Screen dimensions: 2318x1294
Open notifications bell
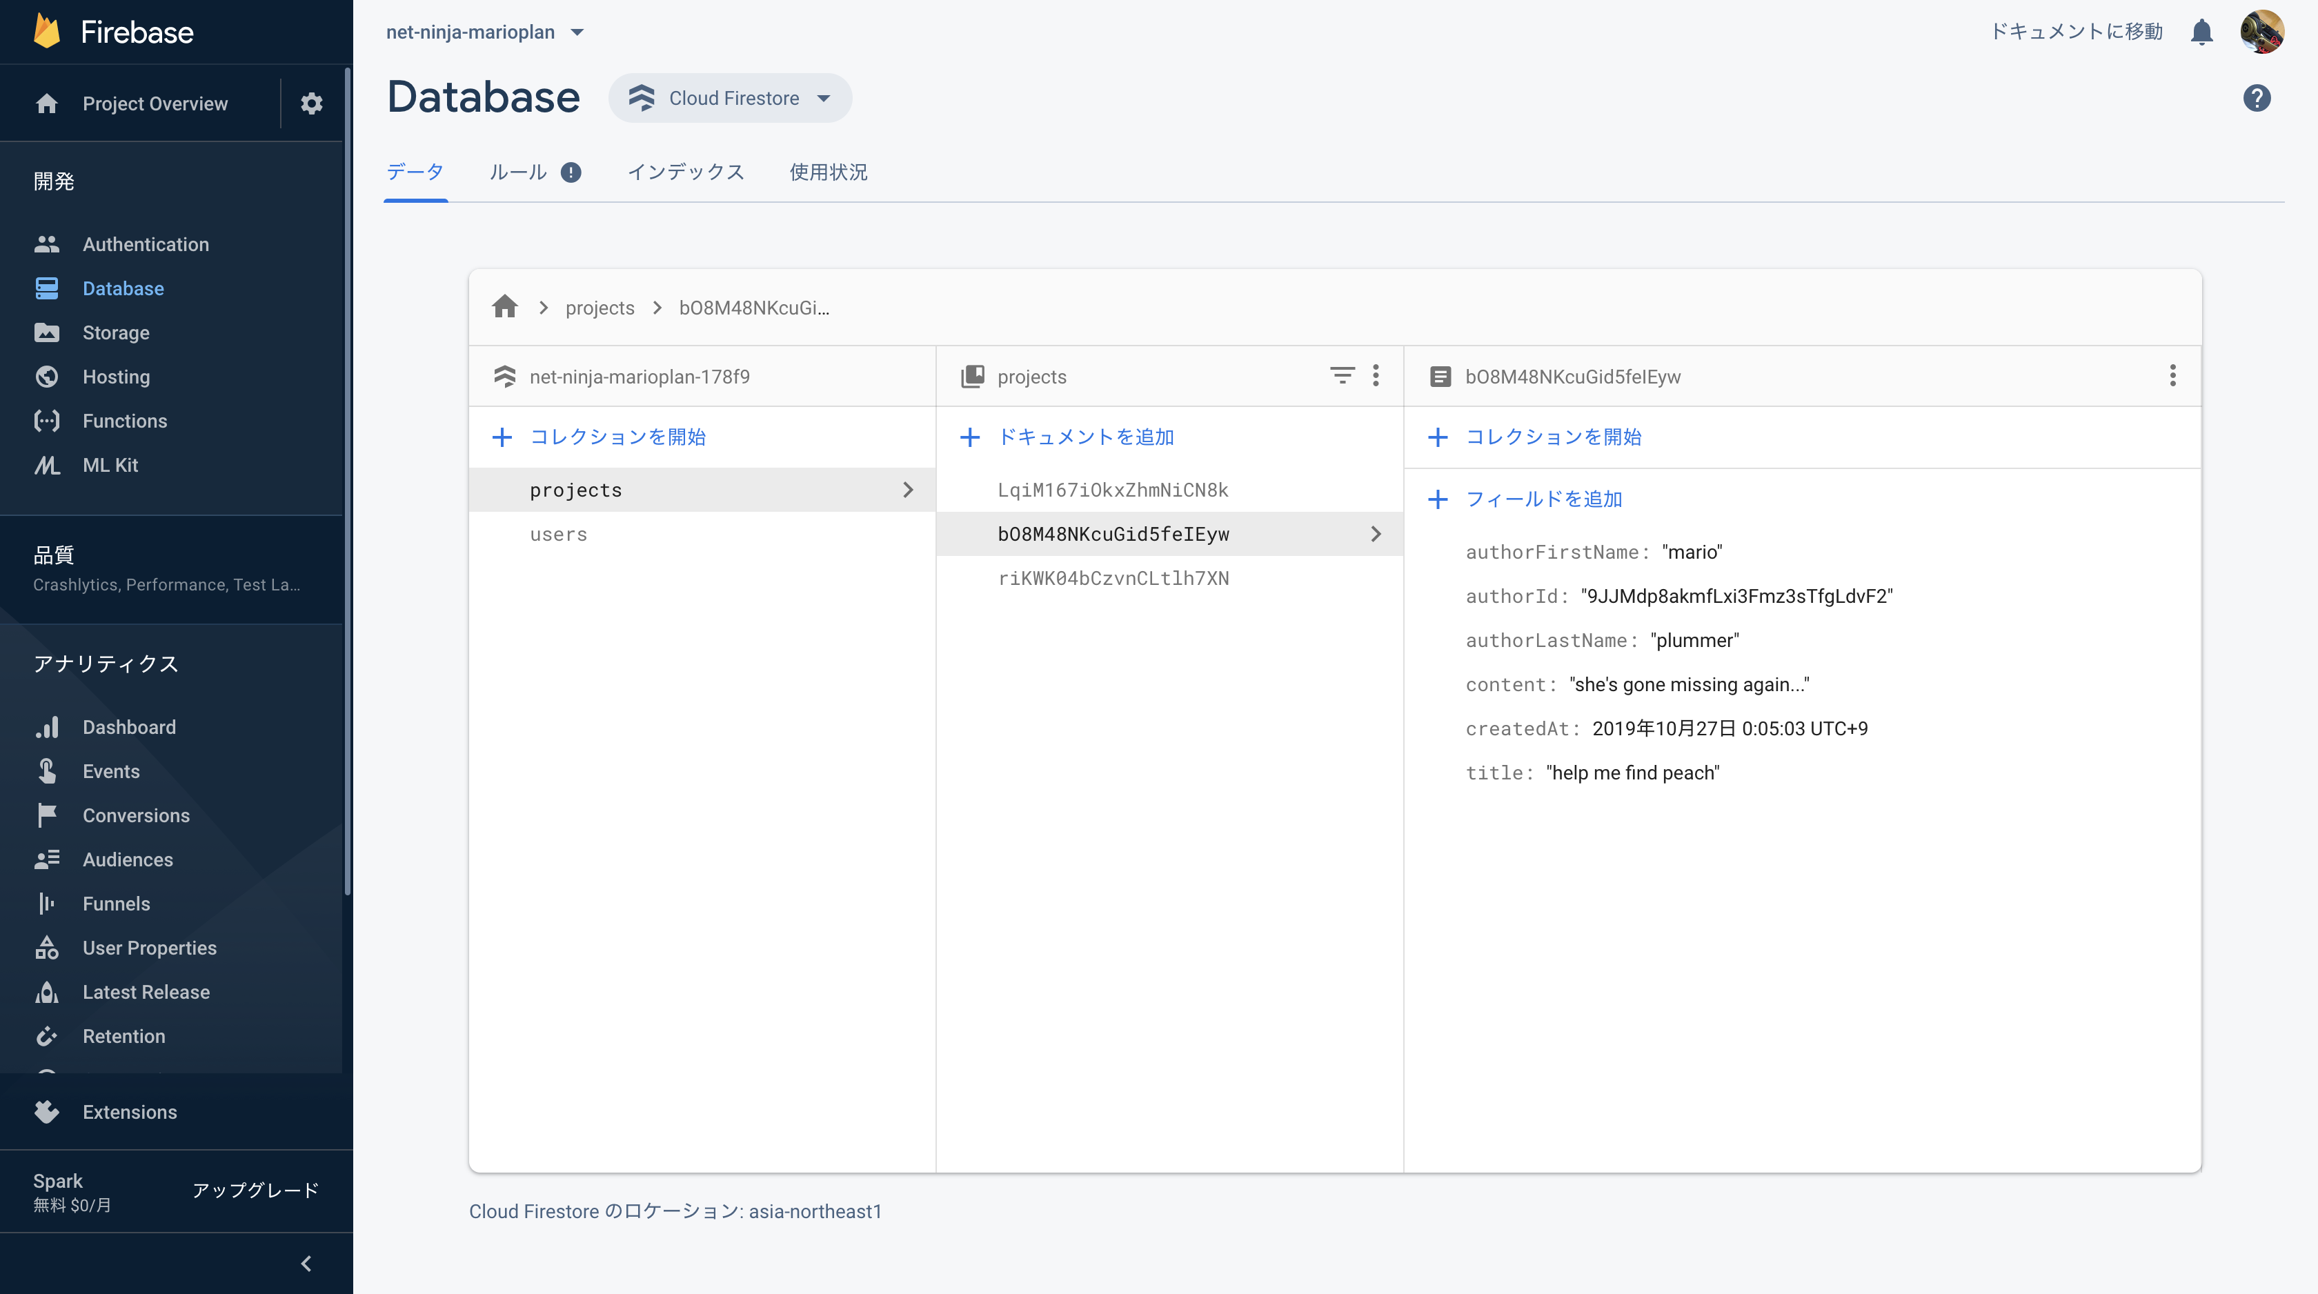tap(2201, 32)
